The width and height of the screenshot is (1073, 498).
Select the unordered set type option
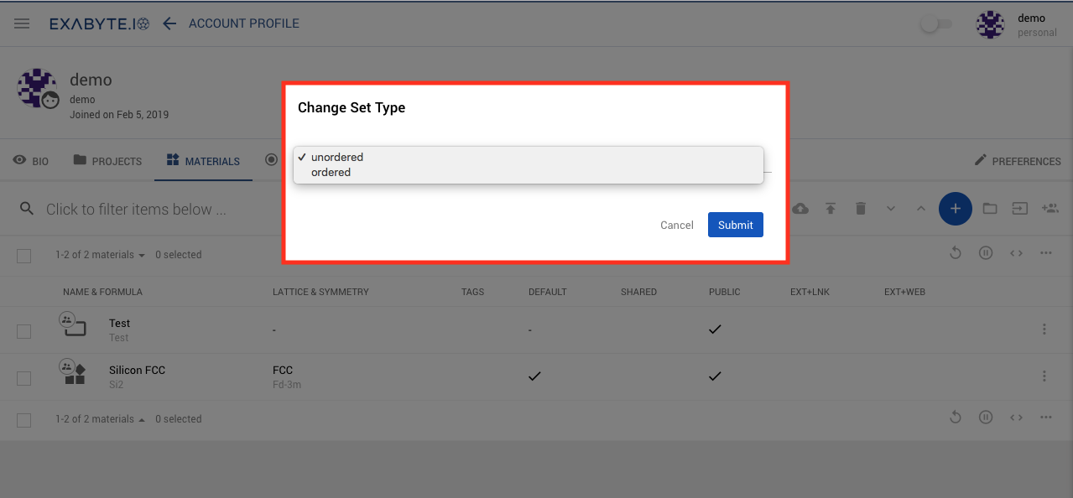click(x=336, y=157)
